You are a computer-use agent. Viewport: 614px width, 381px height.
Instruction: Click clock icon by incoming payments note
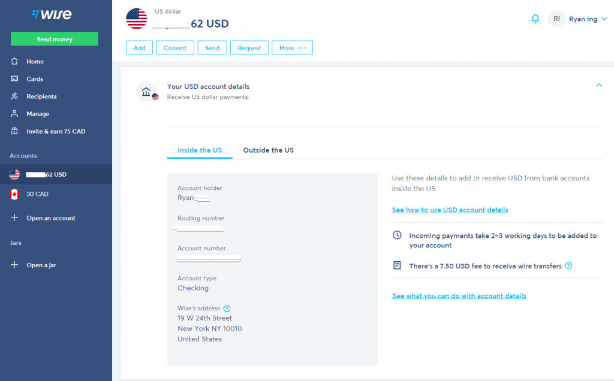(x=397, y=235)
